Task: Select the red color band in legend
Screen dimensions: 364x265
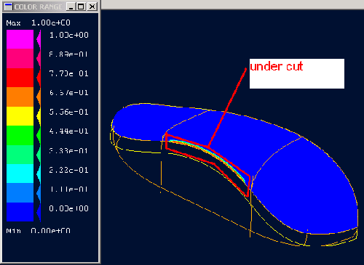Action: [x=20, y=78]
